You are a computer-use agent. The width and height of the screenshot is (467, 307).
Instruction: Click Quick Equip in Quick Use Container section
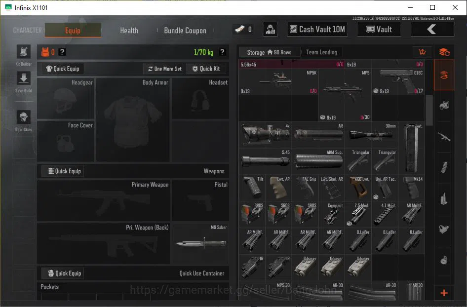(63, 273)
